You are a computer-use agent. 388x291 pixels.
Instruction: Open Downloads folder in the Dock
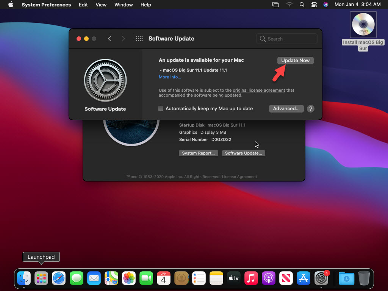pos(346,278)
